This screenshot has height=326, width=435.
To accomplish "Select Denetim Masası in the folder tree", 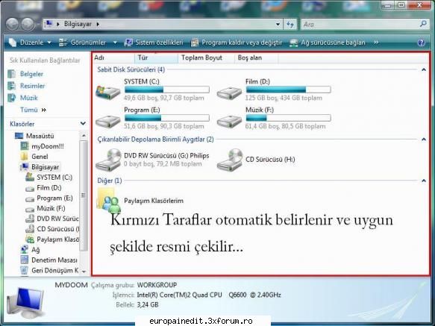I will [54, 260].
